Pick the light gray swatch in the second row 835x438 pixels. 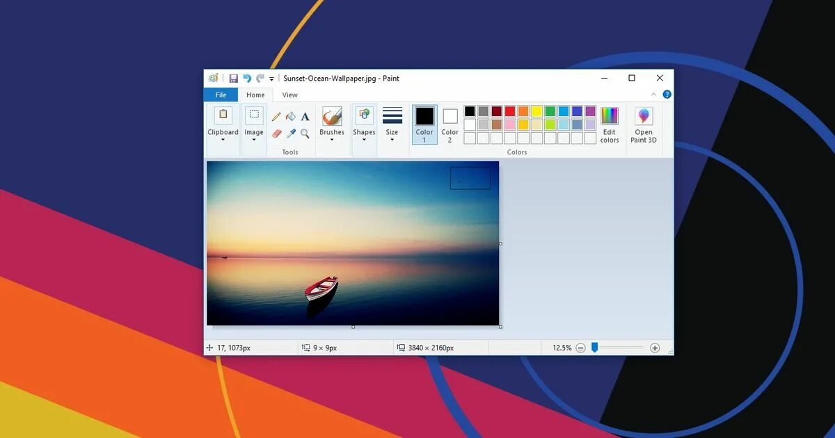[x=483, y=124]
